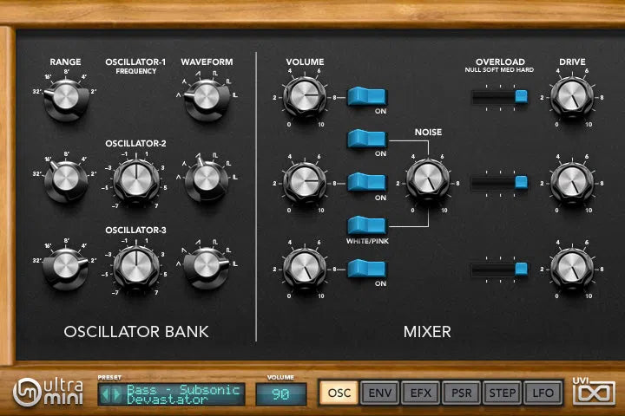This screenshot has width=625, height=416.
Task: Click the Noise level knob
Action: [425, 179]
